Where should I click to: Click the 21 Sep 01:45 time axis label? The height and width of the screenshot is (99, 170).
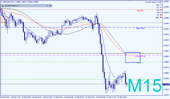tap(58, 97)
